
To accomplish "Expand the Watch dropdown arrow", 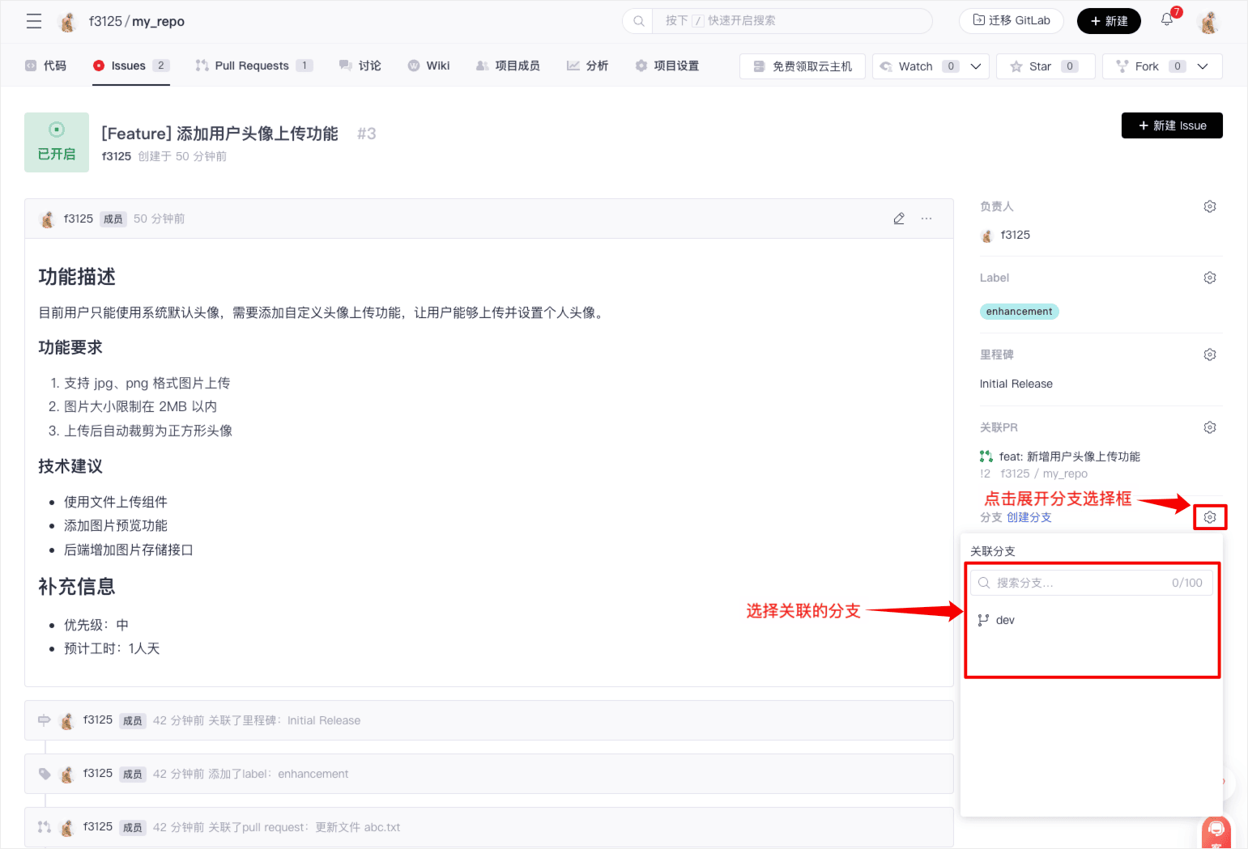I will point(976,66).
